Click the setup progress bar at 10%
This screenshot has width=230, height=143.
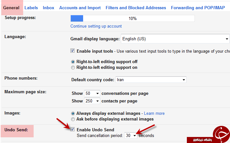[x=133, y=18]
